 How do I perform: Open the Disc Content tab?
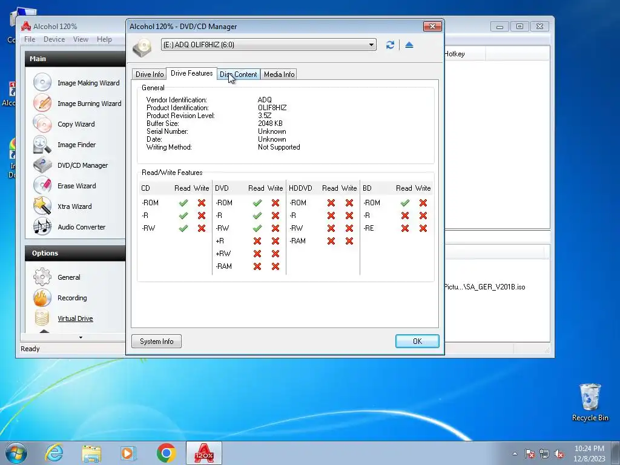239,74
